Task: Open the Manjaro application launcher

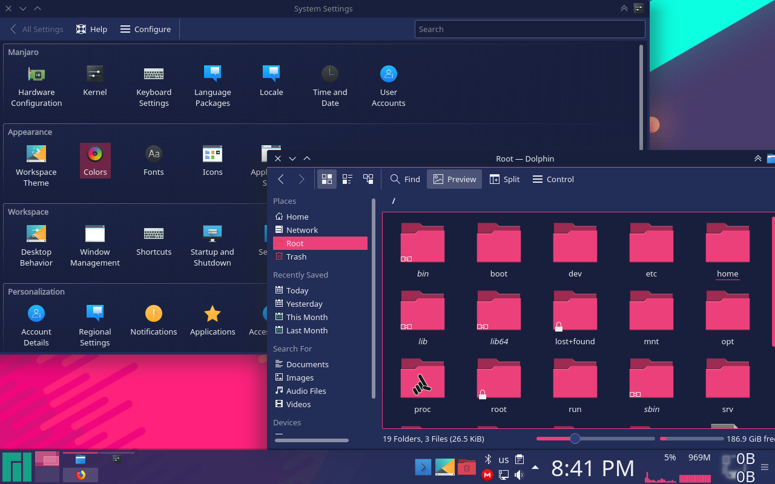Action: [x=16, y=467]
